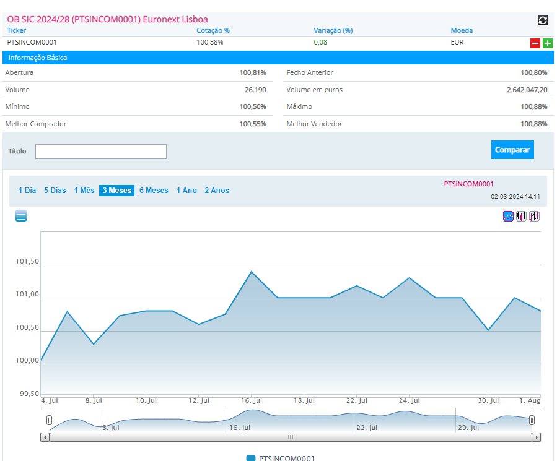This screenshot has height=461, width=557.
Task: Click the Melhor Comprador value 100,55%
Action: tap(253, 124)
